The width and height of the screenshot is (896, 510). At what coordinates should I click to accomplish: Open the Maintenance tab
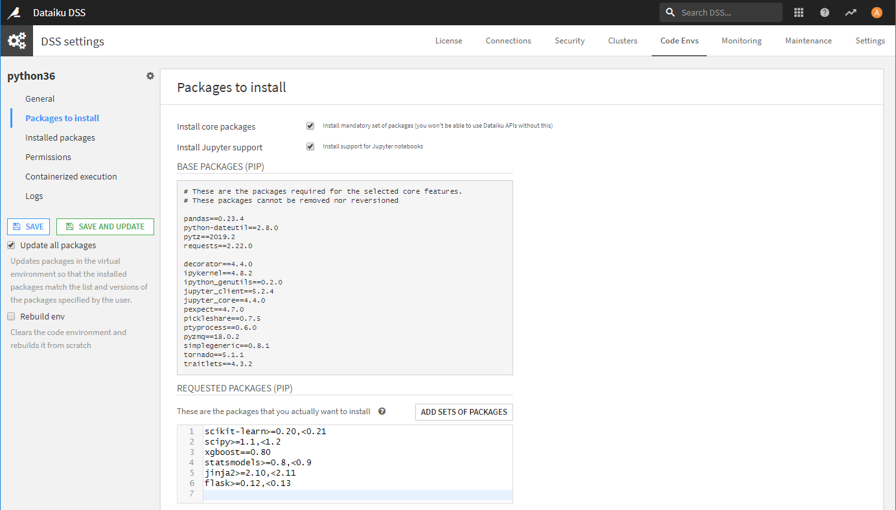coord(809,41)
